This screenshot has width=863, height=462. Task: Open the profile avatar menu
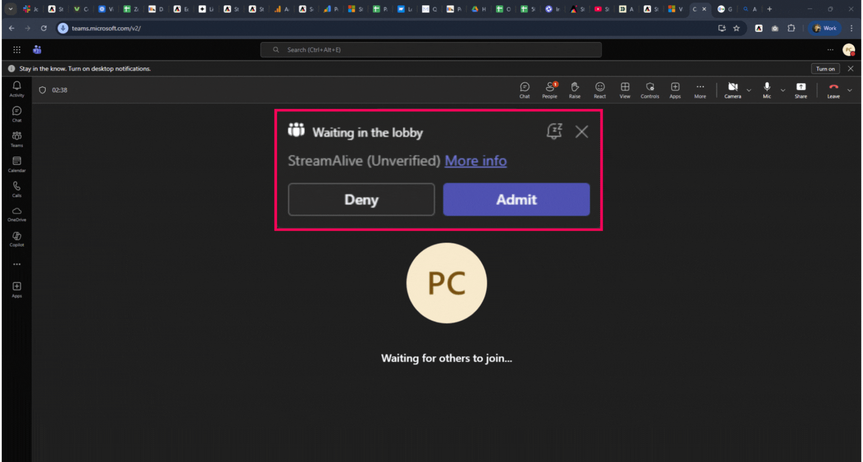[x=849, y=50]
